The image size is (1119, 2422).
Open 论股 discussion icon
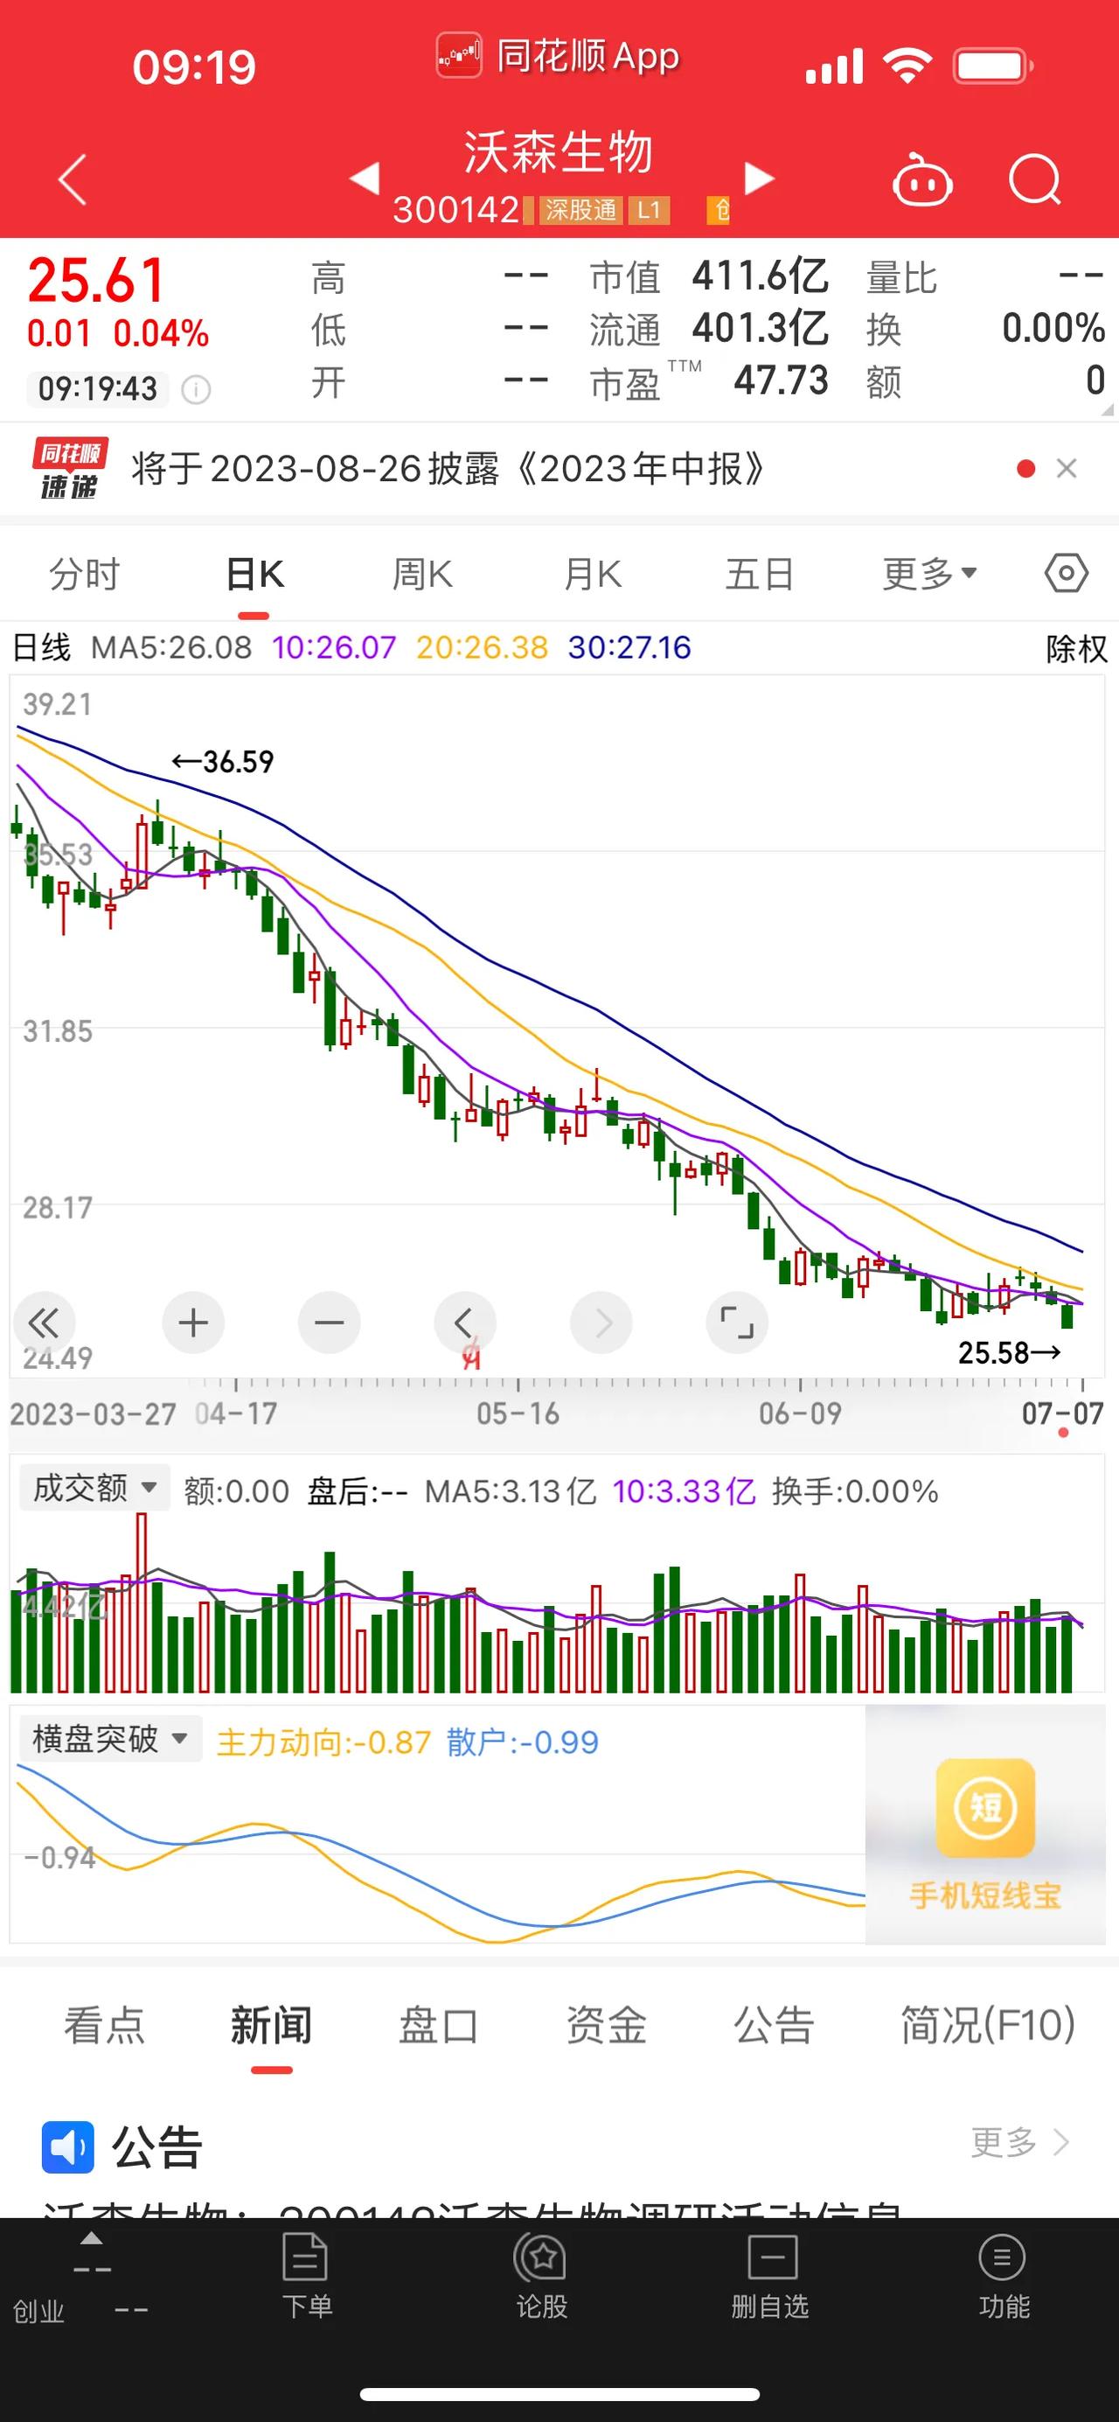coord(540,2276)
